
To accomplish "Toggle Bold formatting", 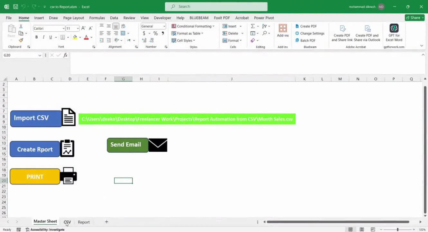I will (x=36, y=37).
